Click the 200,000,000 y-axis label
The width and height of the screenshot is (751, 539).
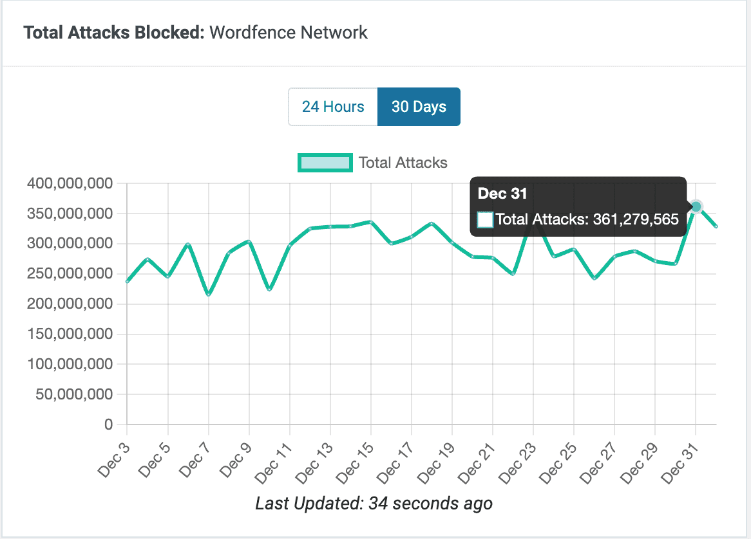(x=71, y=304)
